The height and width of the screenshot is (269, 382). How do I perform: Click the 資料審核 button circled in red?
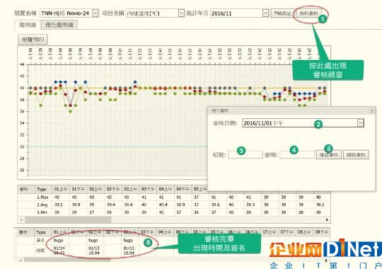point(308,13)
